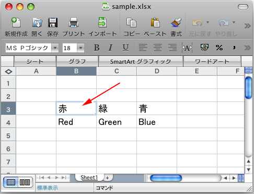Click the インポート import icon
This screenshot has width=254, height=194.
pos(102,22)
